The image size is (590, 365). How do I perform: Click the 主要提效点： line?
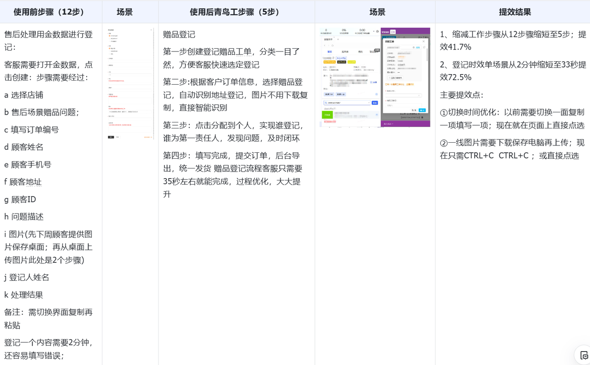coord(461,95)
